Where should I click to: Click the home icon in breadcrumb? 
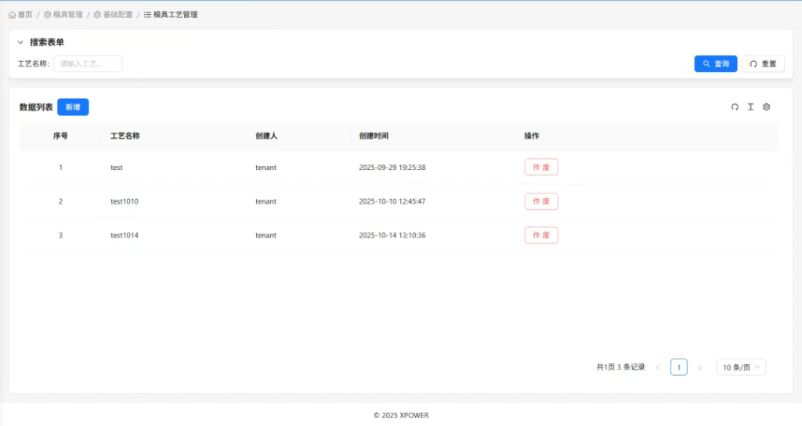(x=13, y=14)
